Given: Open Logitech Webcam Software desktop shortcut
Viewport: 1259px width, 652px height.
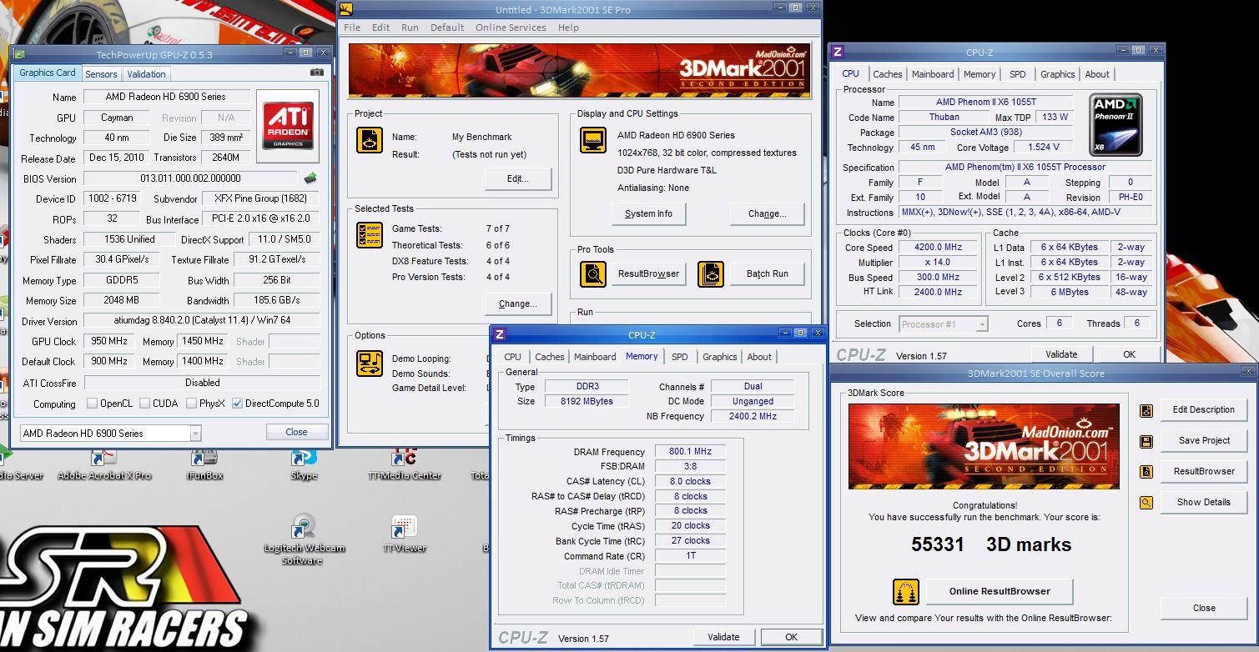Looking at the screenshot, I should pyautogui.click(x=304, y=539).
